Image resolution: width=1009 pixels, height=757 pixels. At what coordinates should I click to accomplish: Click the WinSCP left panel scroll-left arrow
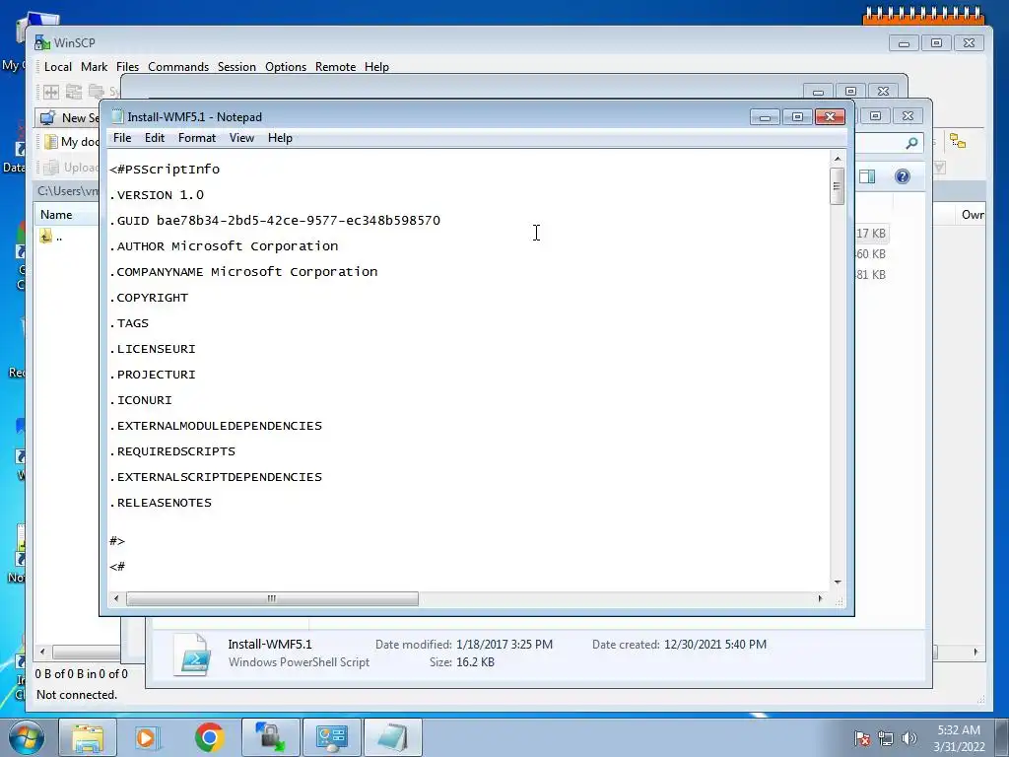click(x=42, y=653)
